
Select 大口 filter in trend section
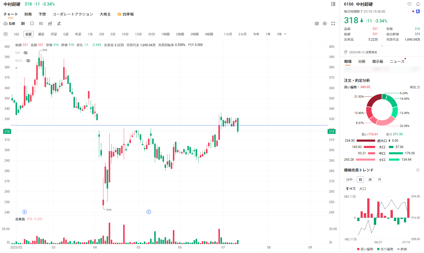point(362,189)
